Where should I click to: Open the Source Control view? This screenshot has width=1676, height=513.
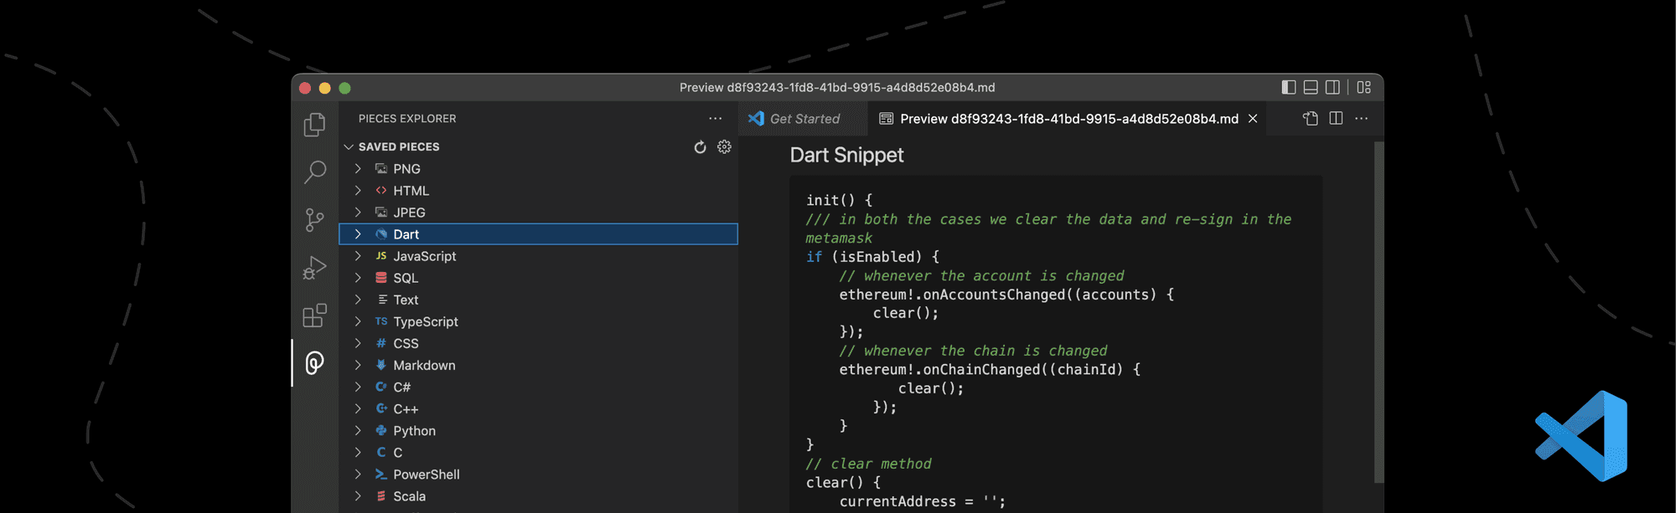click(314, 220)
